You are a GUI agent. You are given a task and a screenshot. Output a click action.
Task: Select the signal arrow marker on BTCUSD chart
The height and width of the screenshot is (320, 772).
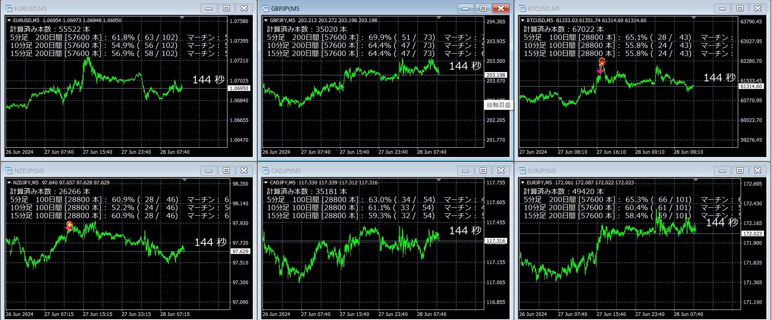600,69
